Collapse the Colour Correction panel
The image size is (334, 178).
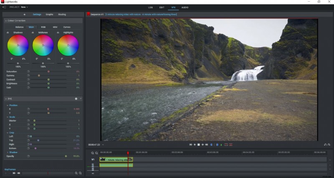pyautogui.click(x=5, y=20)
